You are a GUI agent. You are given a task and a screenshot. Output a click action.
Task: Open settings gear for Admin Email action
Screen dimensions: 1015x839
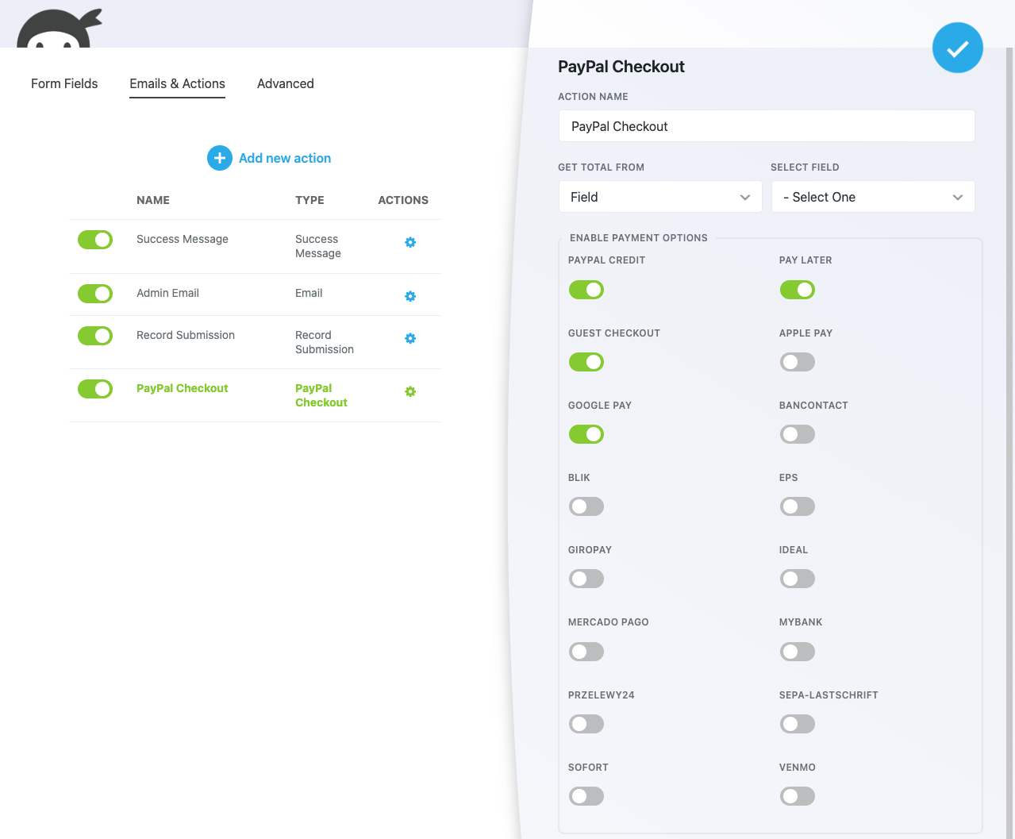coord(410,296)
